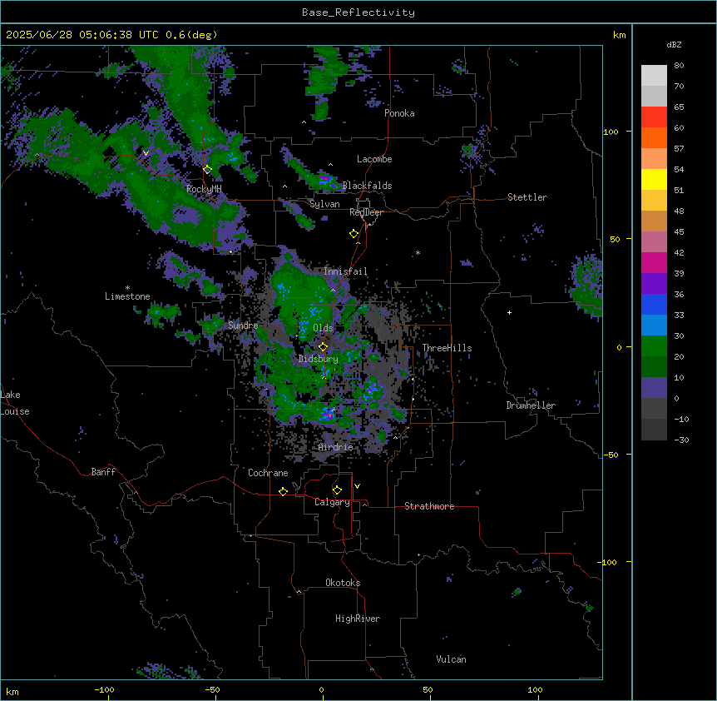The width and height of the screenshot is (717, 701).
Task: Click the yellow diamond marker below Cochrane
Action: pyautogui.click(x=283, y=491)
